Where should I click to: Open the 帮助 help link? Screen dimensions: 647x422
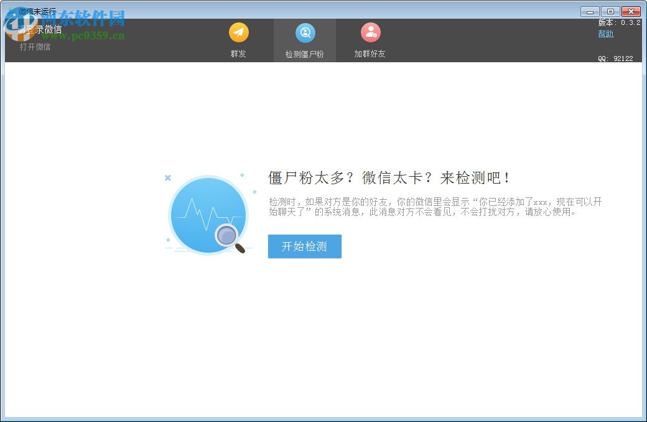point(605,34)
